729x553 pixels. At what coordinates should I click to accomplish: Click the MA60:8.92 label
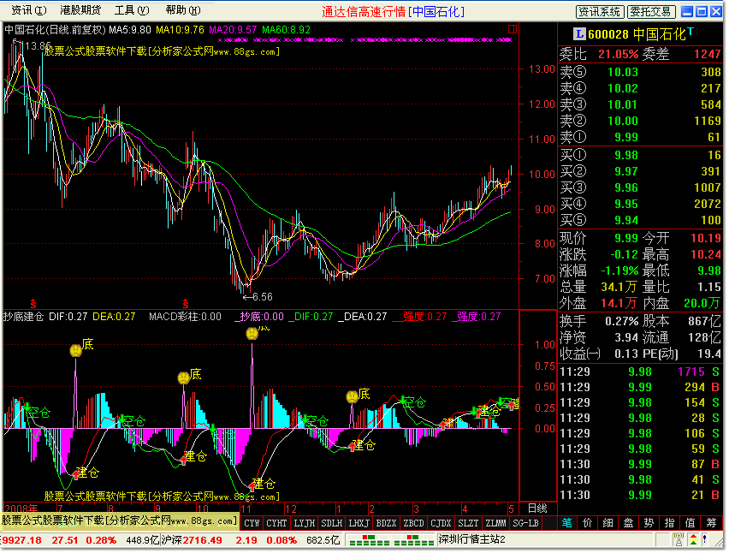(x=286, y=30)
